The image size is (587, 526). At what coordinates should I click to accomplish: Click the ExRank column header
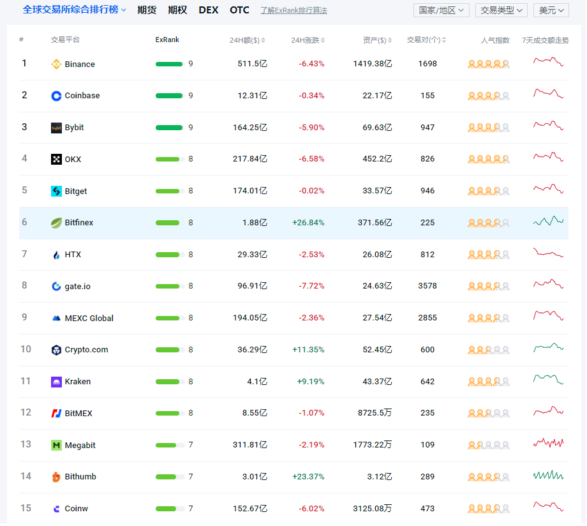pos(167,40)
